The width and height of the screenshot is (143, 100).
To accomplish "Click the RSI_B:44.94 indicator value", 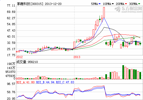I will click(x=45, y=82).
